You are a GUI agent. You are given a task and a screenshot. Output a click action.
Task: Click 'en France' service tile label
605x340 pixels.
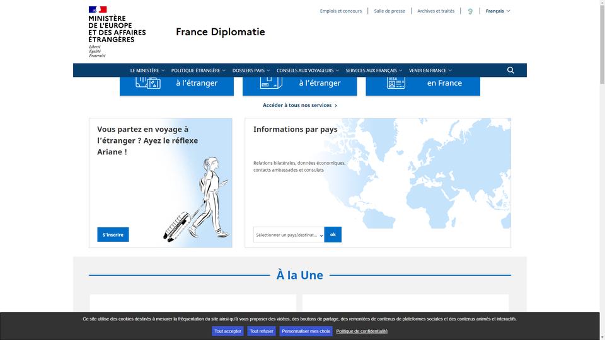pos(444,83)
